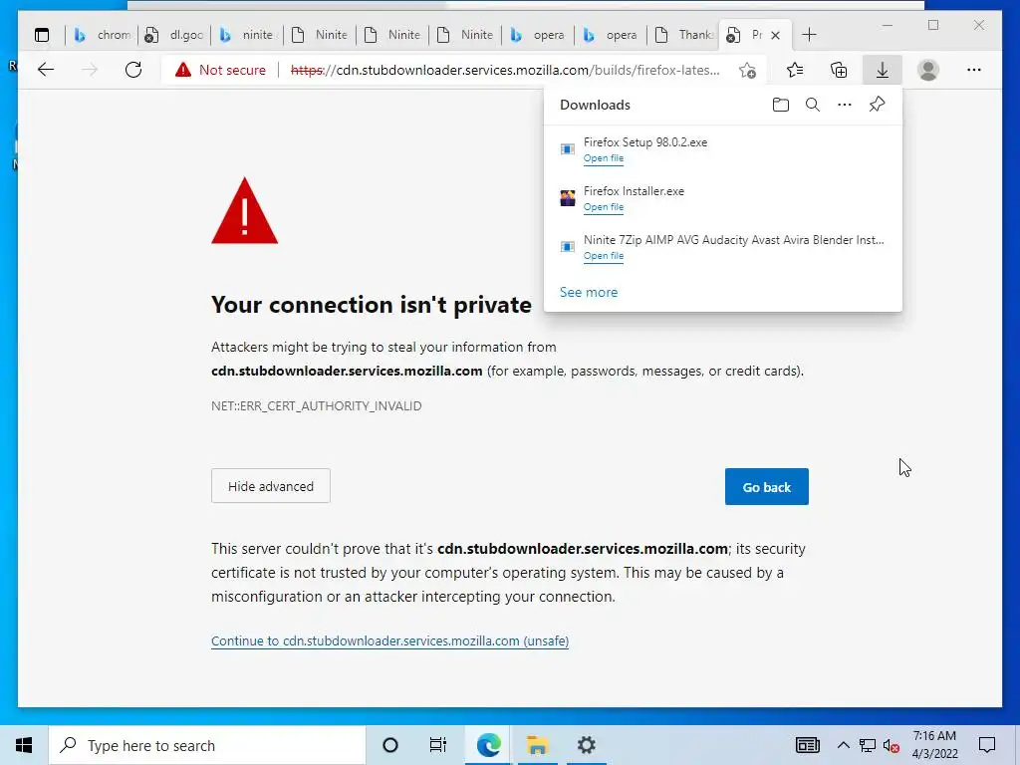Click the Not secure label text
Image resolution: width=1020 pixels, height=765 pixels.
(x=232, y=70)
